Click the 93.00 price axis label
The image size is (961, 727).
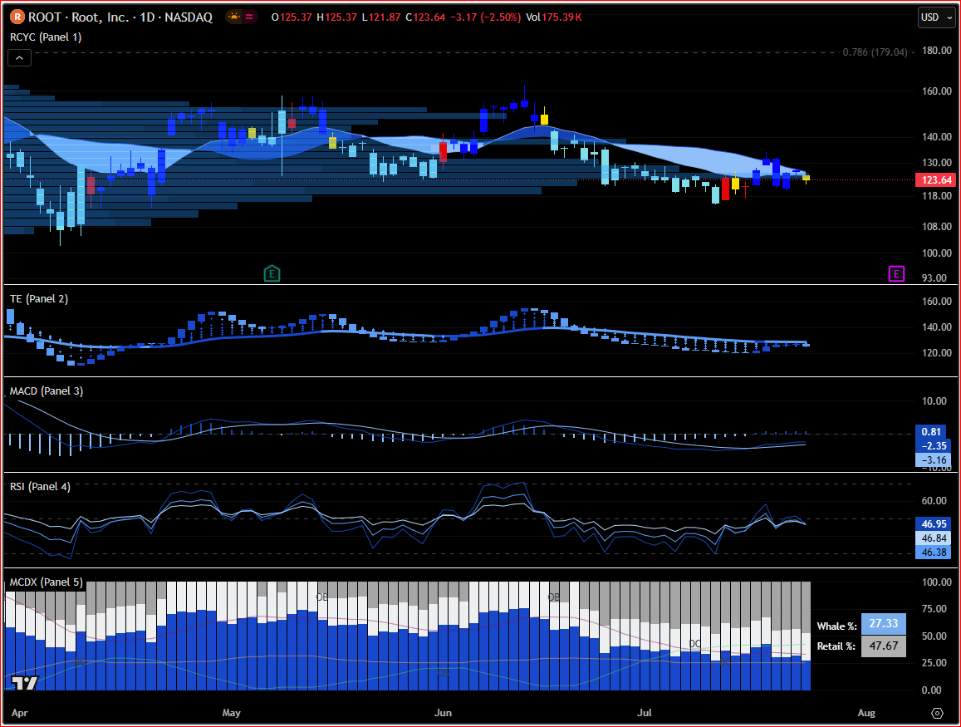point(934,278)
